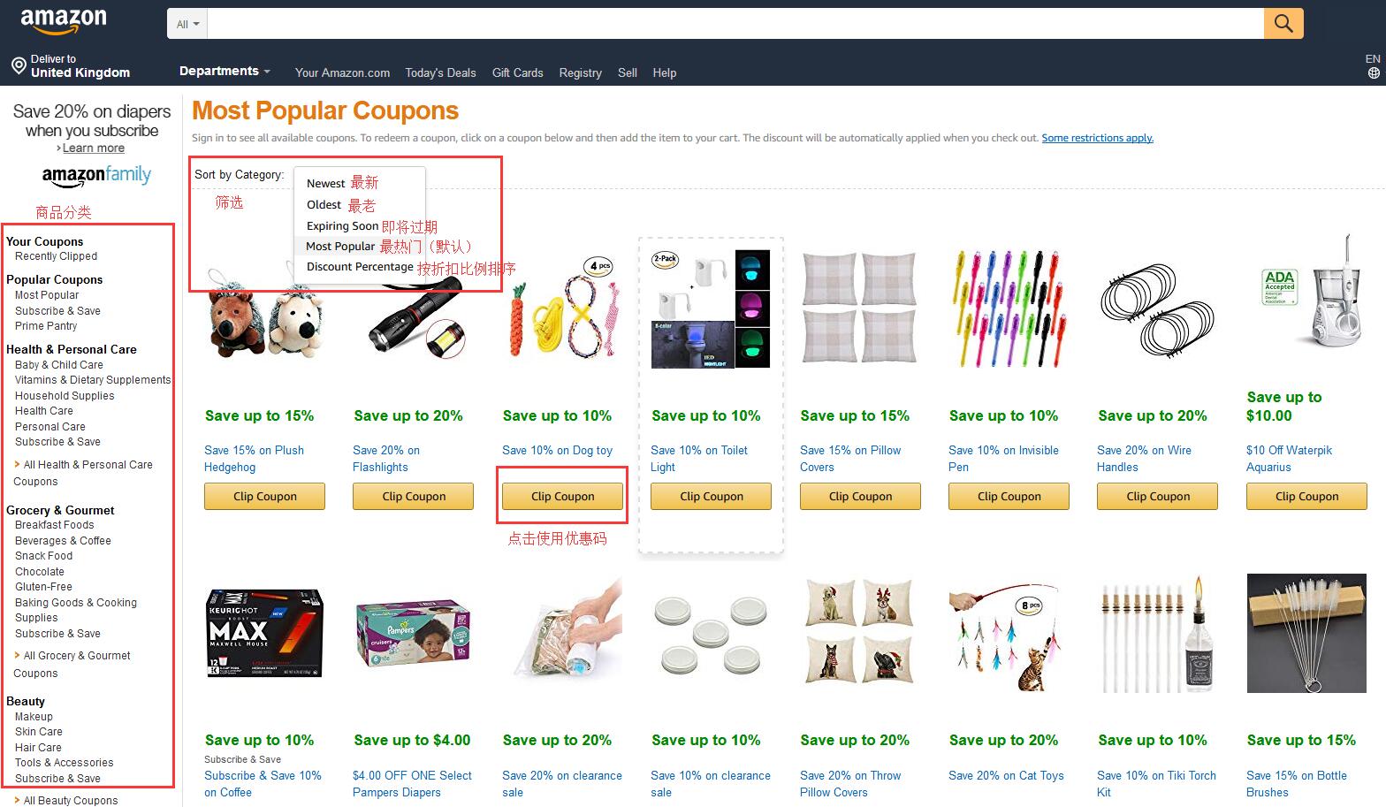
Task: Click the language globe icon
Action: point(1374,73)
